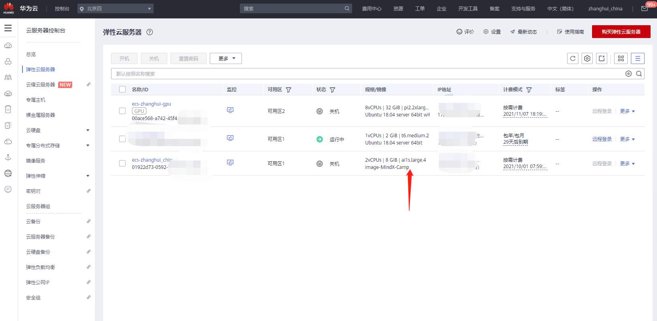The width and height of the screenshot is (657, 321).
Task: Click the image-MindX-Camp image name
Action: 387,167
